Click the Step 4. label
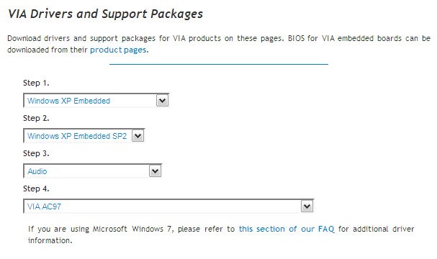Image resolution: width=437 pixels, height=259 pixels. coord(36,188)
